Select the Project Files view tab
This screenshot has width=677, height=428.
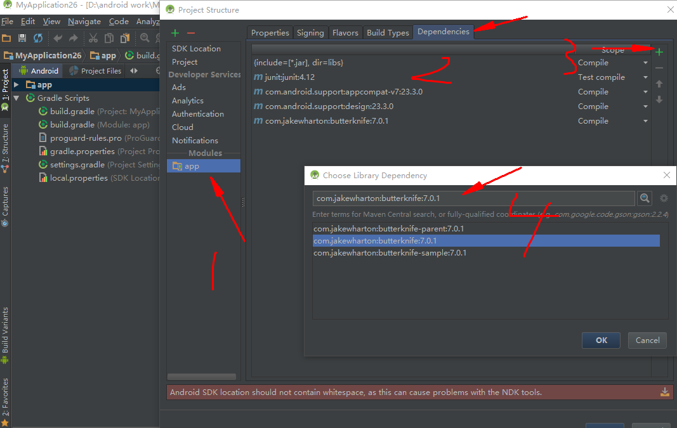coord(96,71)
